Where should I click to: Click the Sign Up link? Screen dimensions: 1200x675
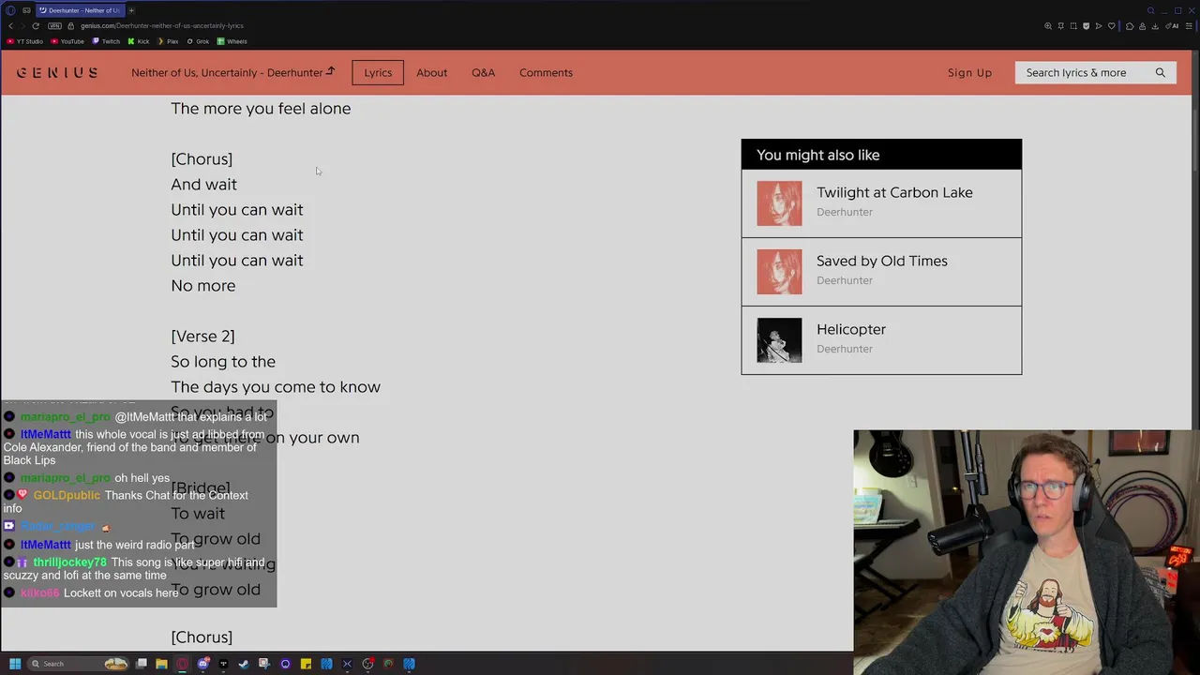pos(969,72)
